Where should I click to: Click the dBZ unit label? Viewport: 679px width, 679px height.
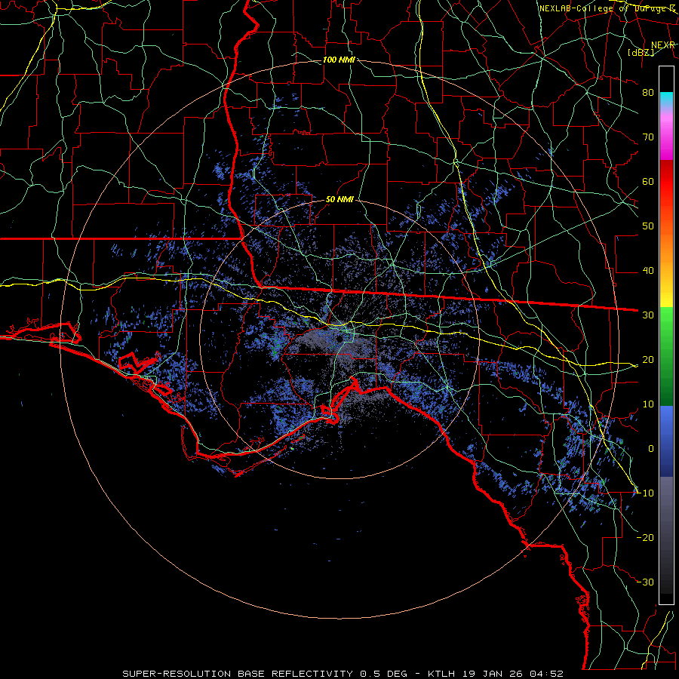point(641,52)
